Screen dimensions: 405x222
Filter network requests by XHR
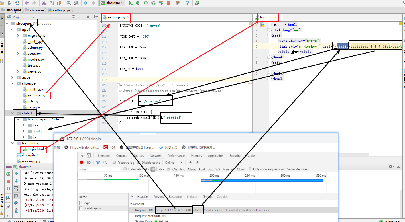pyautogui.click(x=161, y=169)
